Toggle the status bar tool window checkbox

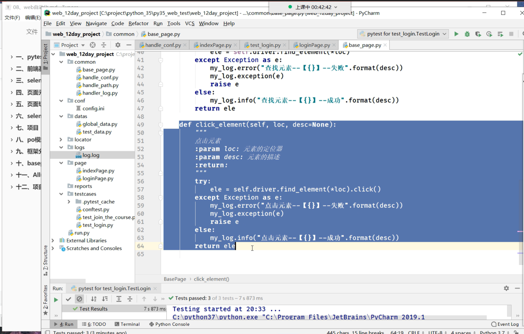pos(47,332)
